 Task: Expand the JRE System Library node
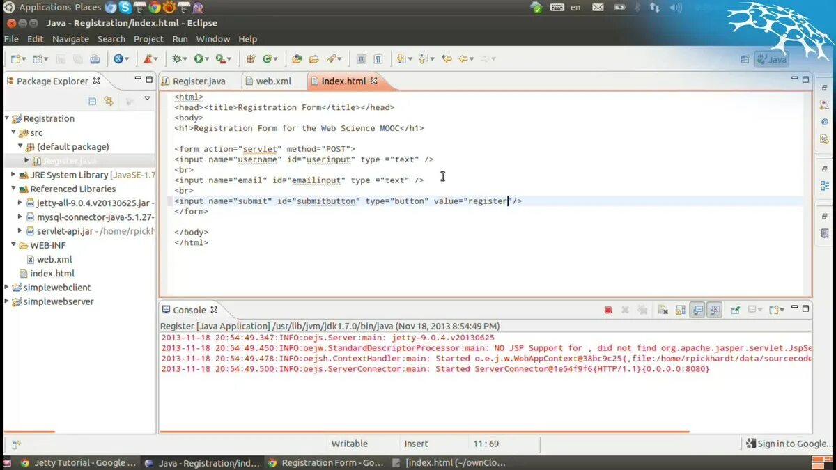tap(13, 174)
